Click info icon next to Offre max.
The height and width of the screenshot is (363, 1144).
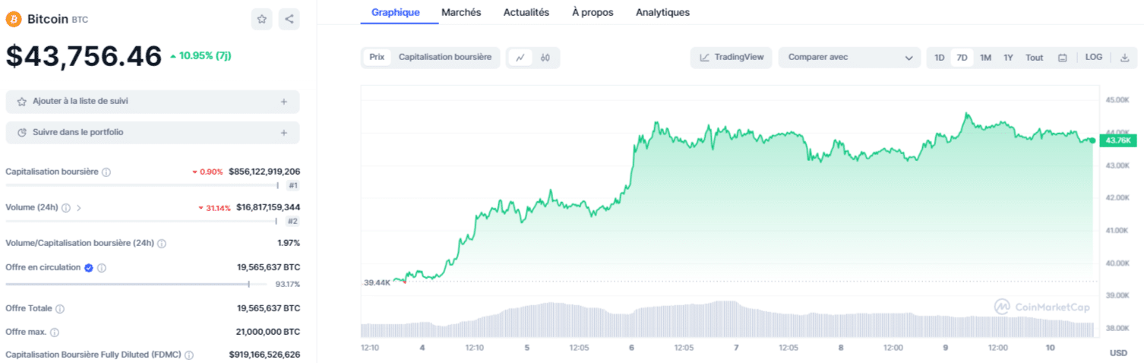[x=55, y=333]
